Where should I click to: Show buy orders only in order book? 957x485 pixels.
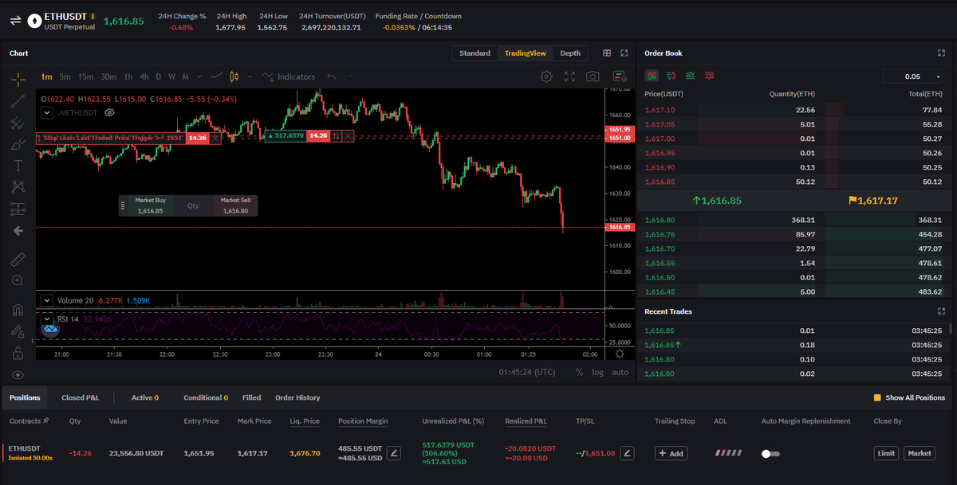pos(690,76)
